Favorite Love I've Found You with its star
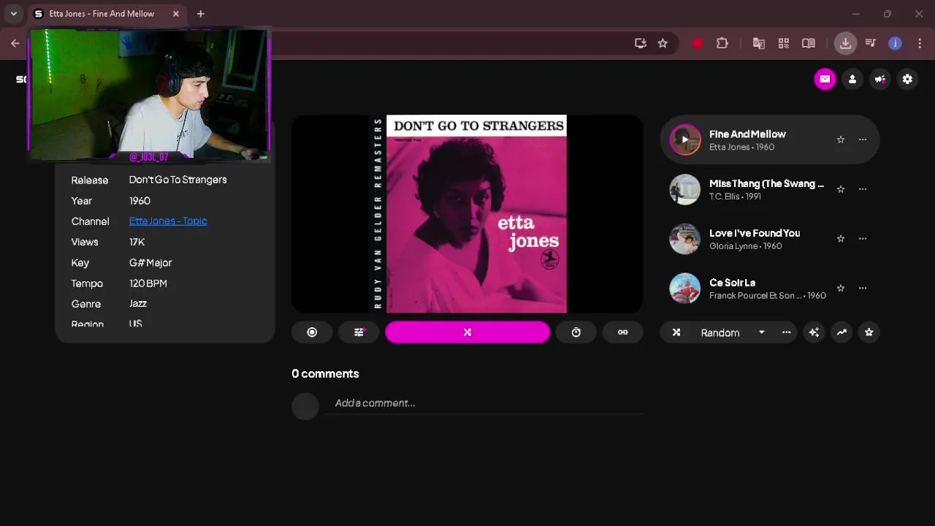Image resolution: width=935 pixels, height=526 pixels. click(841, 239)
